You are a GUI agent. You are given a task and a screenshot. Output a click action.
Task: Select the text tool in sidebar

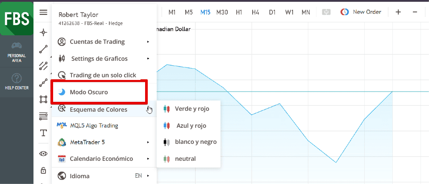43,133
